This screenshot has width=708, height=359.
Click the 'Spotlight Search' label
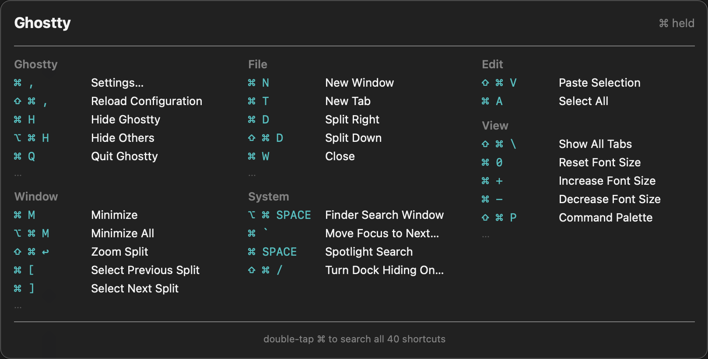coord(369,252)
